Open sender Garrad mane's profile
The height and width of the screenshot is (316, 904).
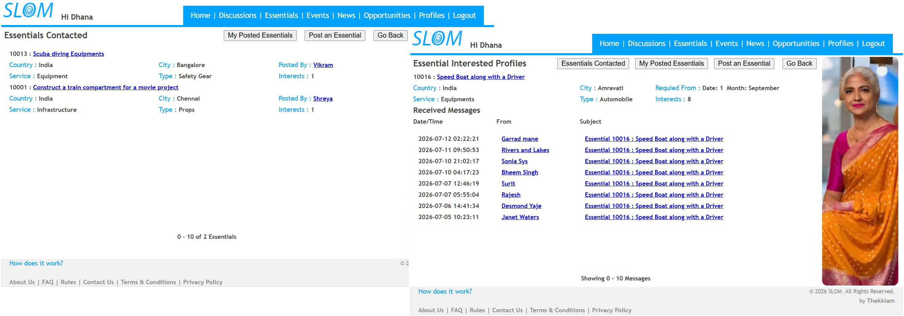(x=520, y=139)
